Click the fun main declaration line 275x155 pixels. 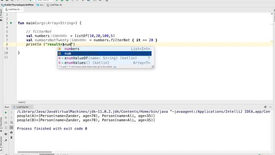pyautogui.click(x=50, y=23)
